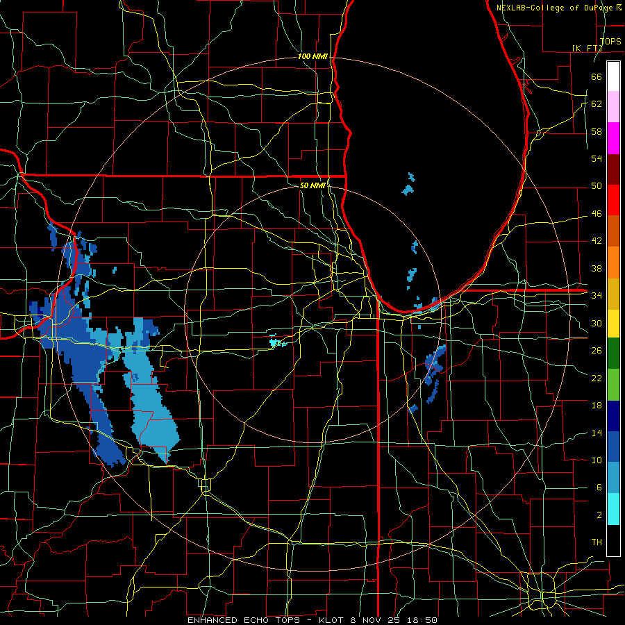Screen dimensions: 625x625
Task: Select the bright red legend swatch
Action: [613, 200]
